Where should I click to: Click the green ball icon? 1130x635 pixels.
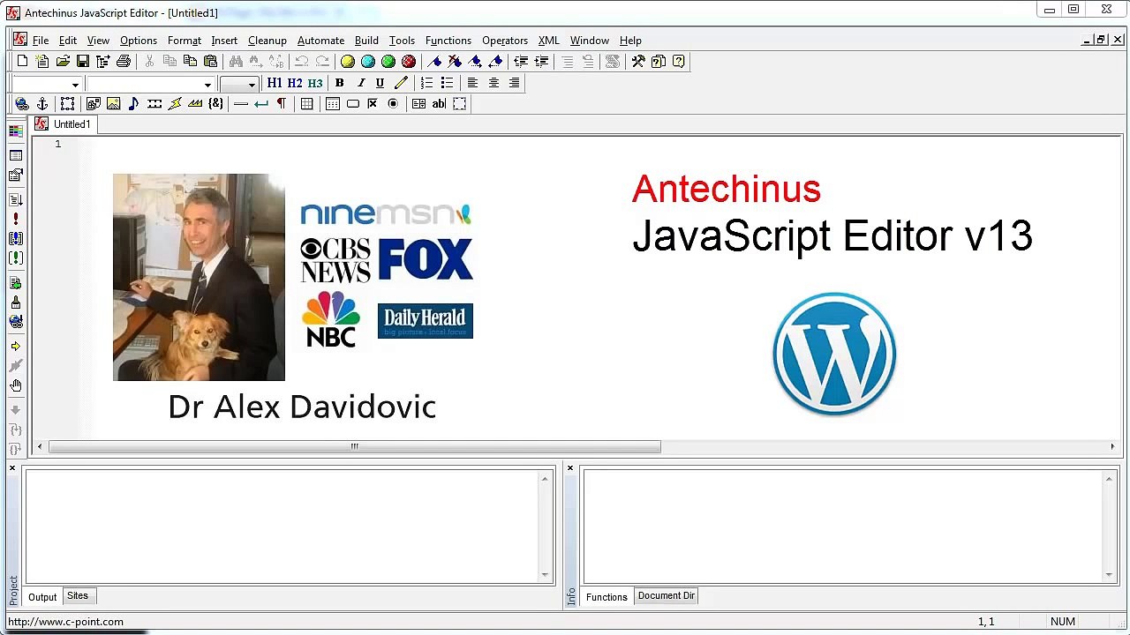point(388,62)
